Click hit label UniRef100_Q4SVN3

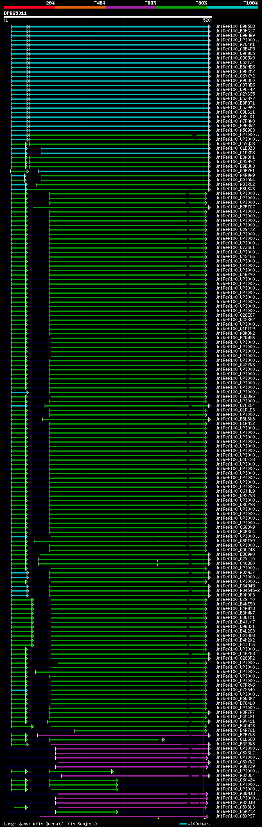click(x=235, y=365)
